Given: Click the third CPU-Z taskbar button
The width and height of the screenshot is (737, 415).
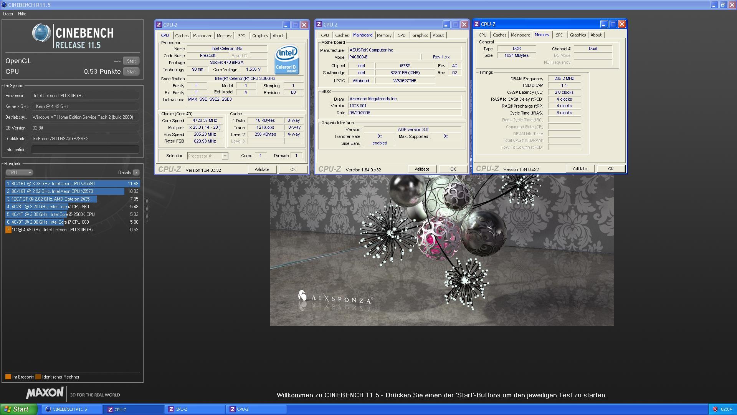Looking at the screenshot, I should pyautogui.click(x=256, y=409).
